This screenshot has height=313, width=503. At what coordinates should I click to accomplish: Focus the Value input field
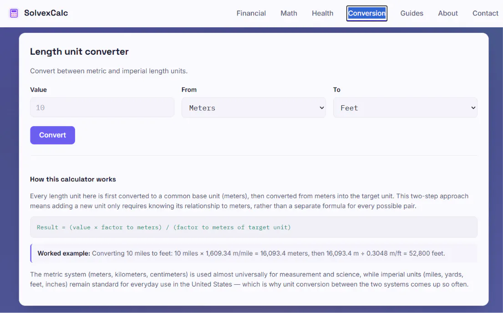102,108
